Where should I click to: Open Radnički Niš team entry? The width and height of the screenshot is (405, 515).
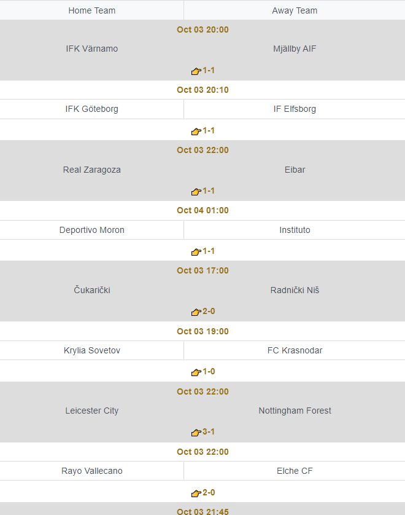click(x=295, y=290)
